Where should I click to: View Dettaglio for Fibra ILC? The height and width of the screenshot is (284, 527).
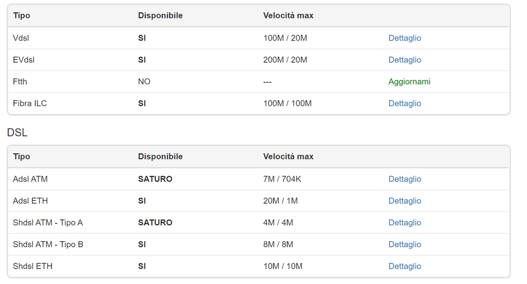[x=405, y=103]
